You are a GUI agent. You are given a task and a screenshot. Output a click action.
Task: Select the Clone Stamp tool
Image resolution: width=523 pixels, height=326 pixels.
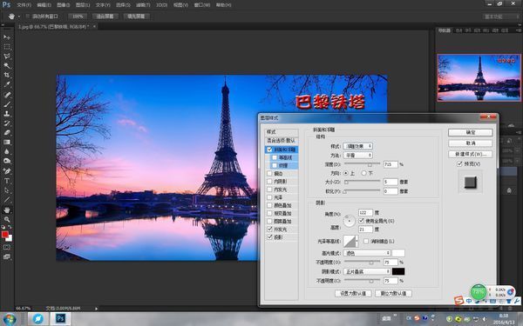(x=7, y=113)
